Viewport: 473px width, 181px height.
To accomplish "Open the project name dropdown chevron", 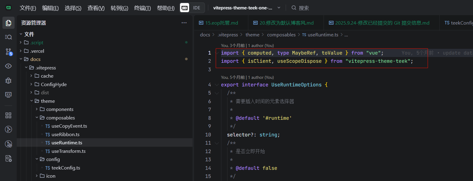I will coord(279,8).
